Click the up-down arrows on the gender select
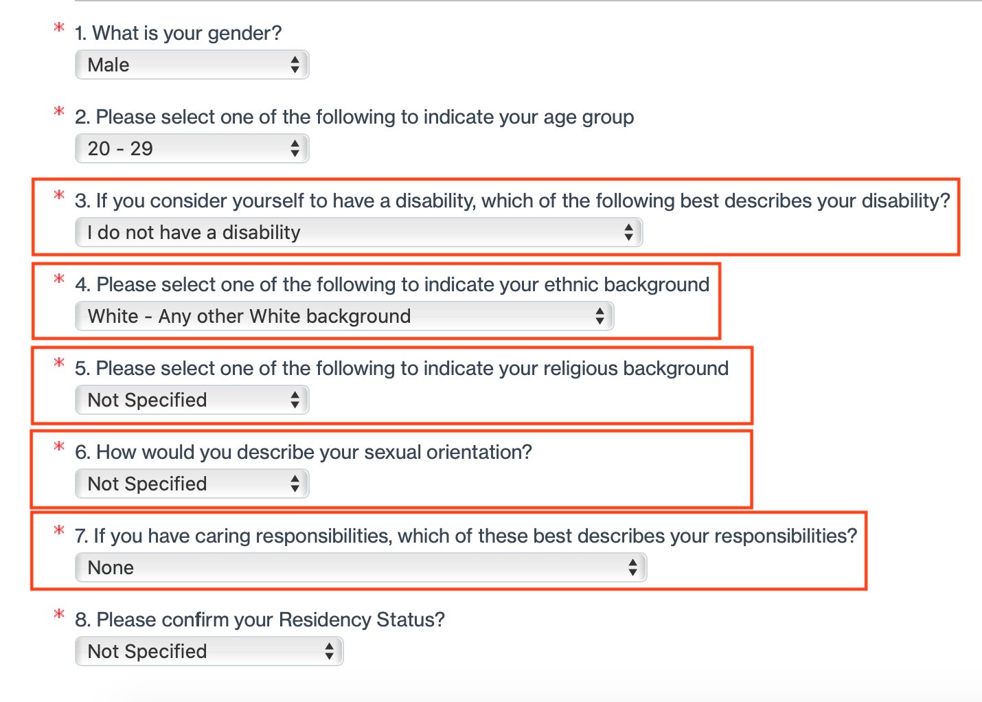This screenshot has width=982, height=702. (x=295, y=65)
